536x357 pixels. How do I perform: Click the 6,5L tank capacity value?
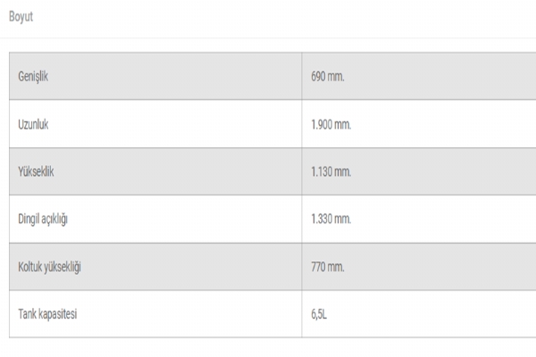tap(322, 314)
